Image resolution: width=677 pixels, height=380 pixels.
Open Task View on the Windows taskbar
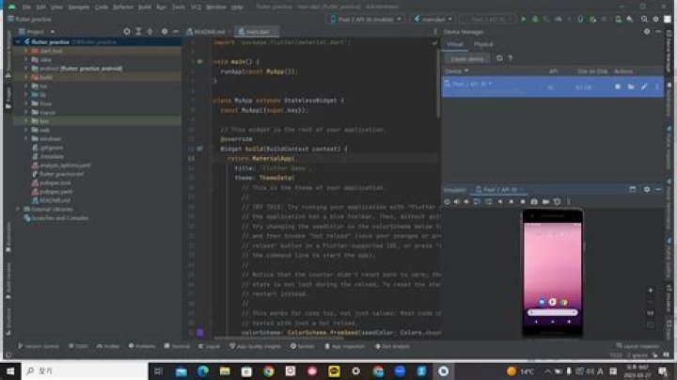159,371
